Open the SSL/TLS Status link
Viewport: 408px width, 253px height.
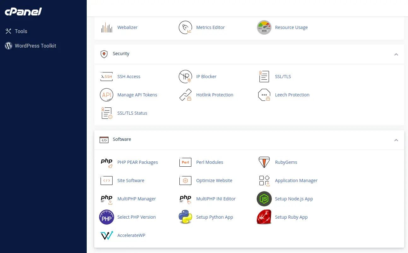pyautogui.click(x=132, y=113)
